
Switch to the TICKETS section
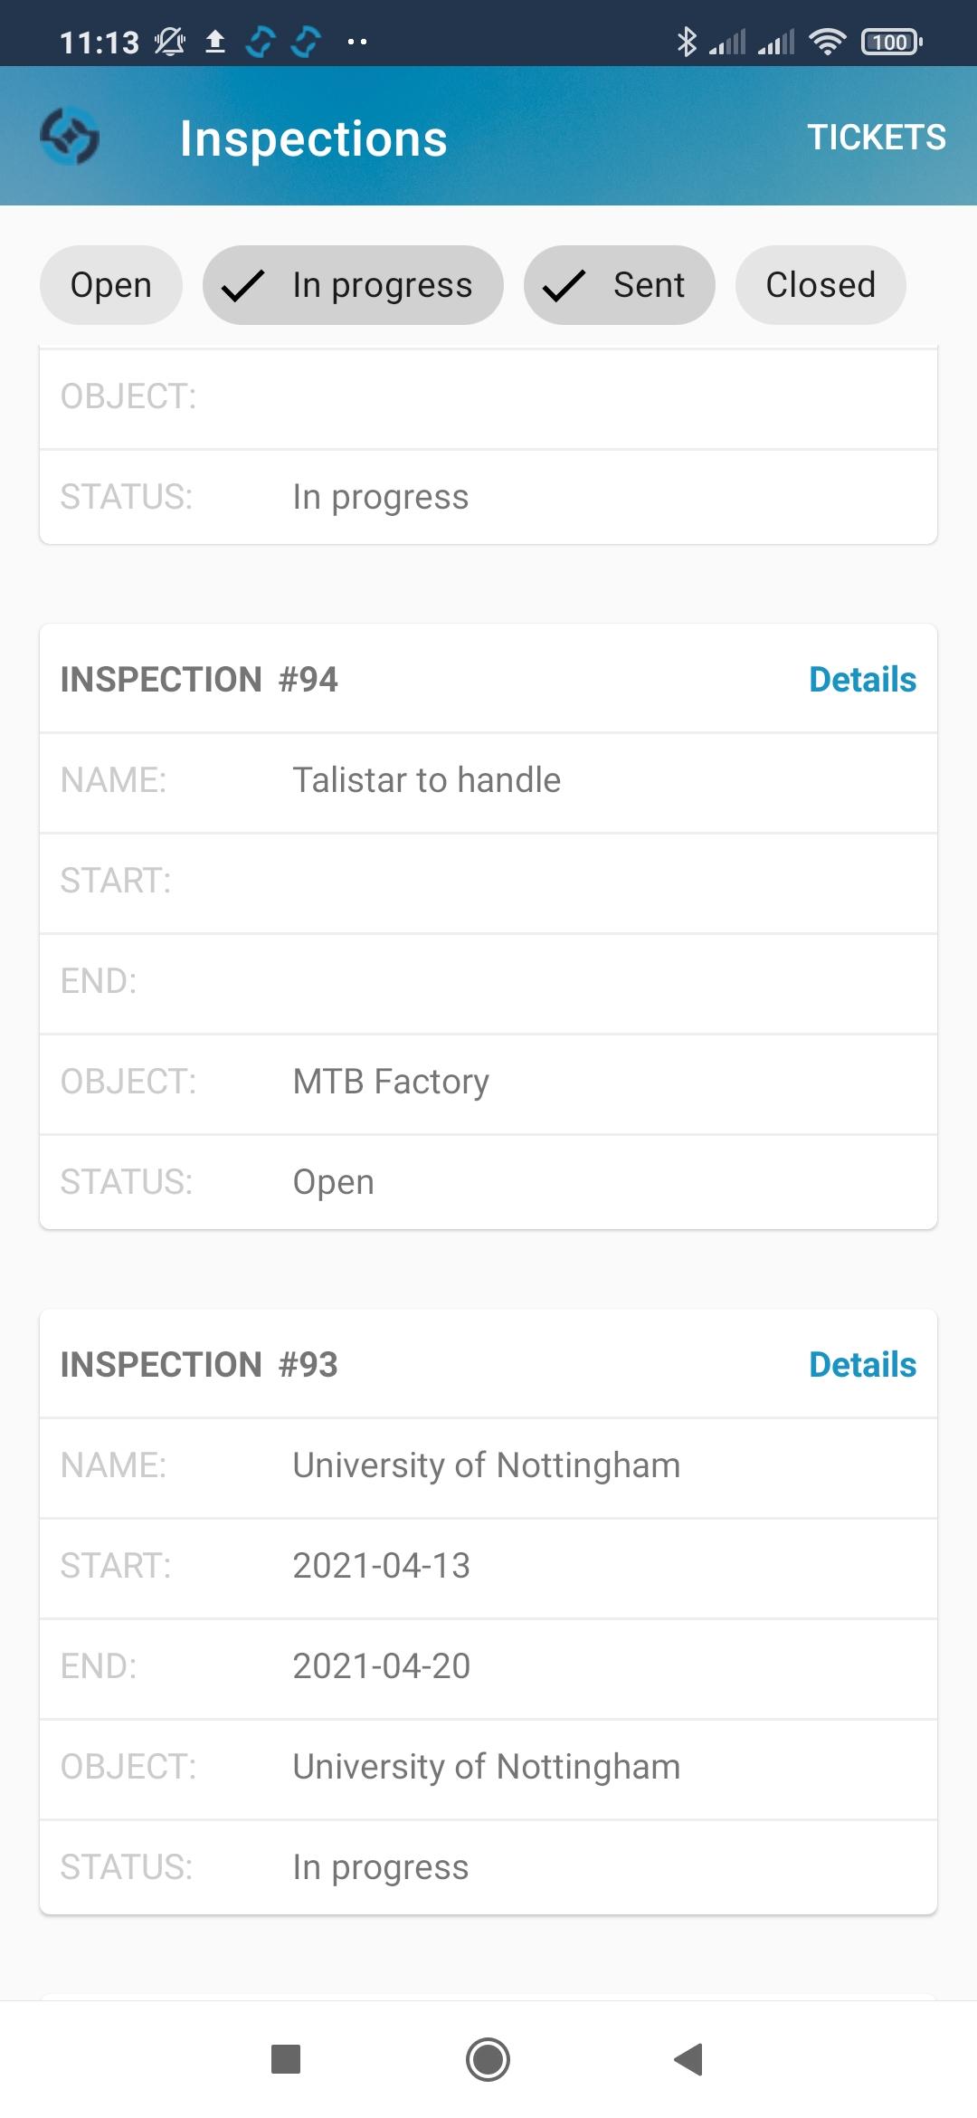coord(877,138)
